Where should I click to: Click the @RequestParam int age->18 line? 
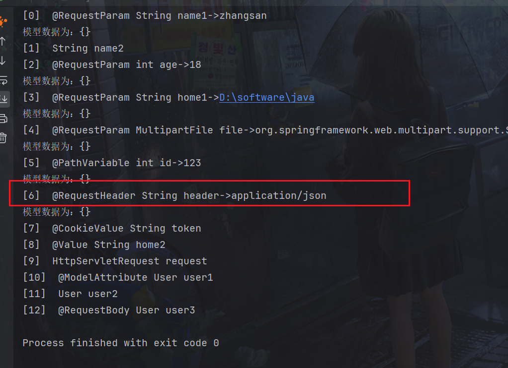(126, 65)
